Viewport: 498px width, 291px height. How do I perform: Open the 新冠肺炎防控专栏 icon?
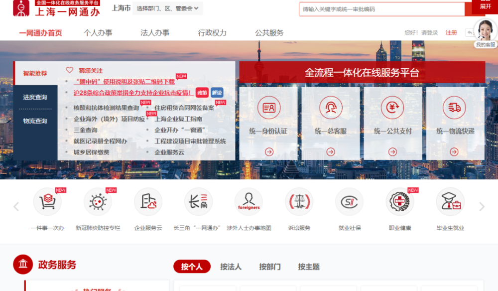98,201
